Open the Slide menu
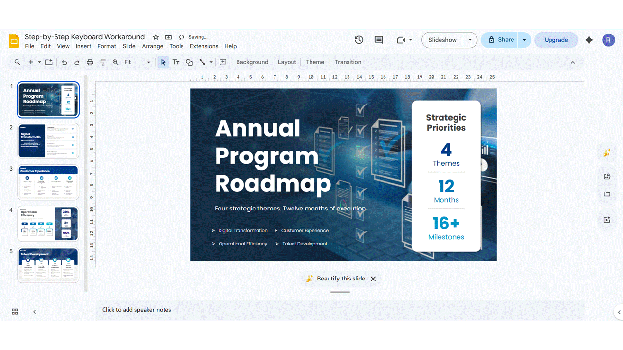Viewport: 623px width, 350px height. click(x=129, y=46)
